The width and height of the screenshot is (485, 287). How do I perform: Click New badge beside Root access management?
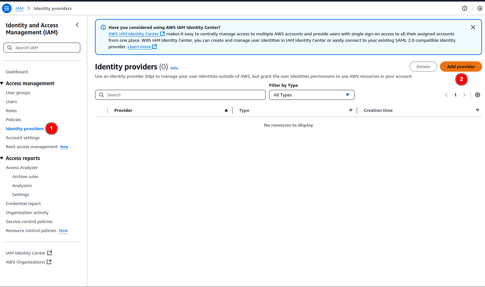[x=64, y=147]
